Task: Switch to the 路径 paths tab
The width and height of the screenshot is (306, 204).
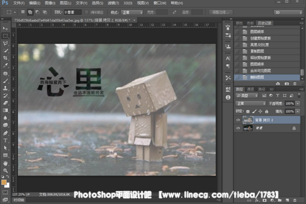Action: point(262,89)
